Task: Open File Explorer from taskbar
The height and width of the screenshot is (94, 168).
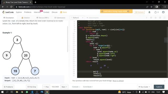Action: point(17,92)
